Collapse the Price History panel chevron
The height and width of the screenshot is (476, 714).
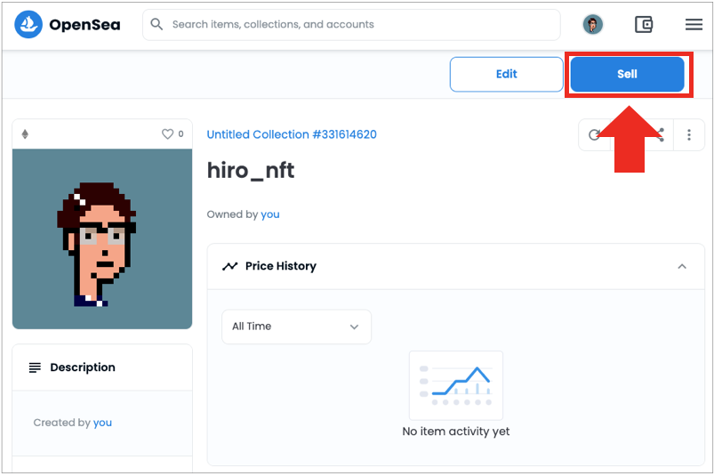(x=682, y=266)
